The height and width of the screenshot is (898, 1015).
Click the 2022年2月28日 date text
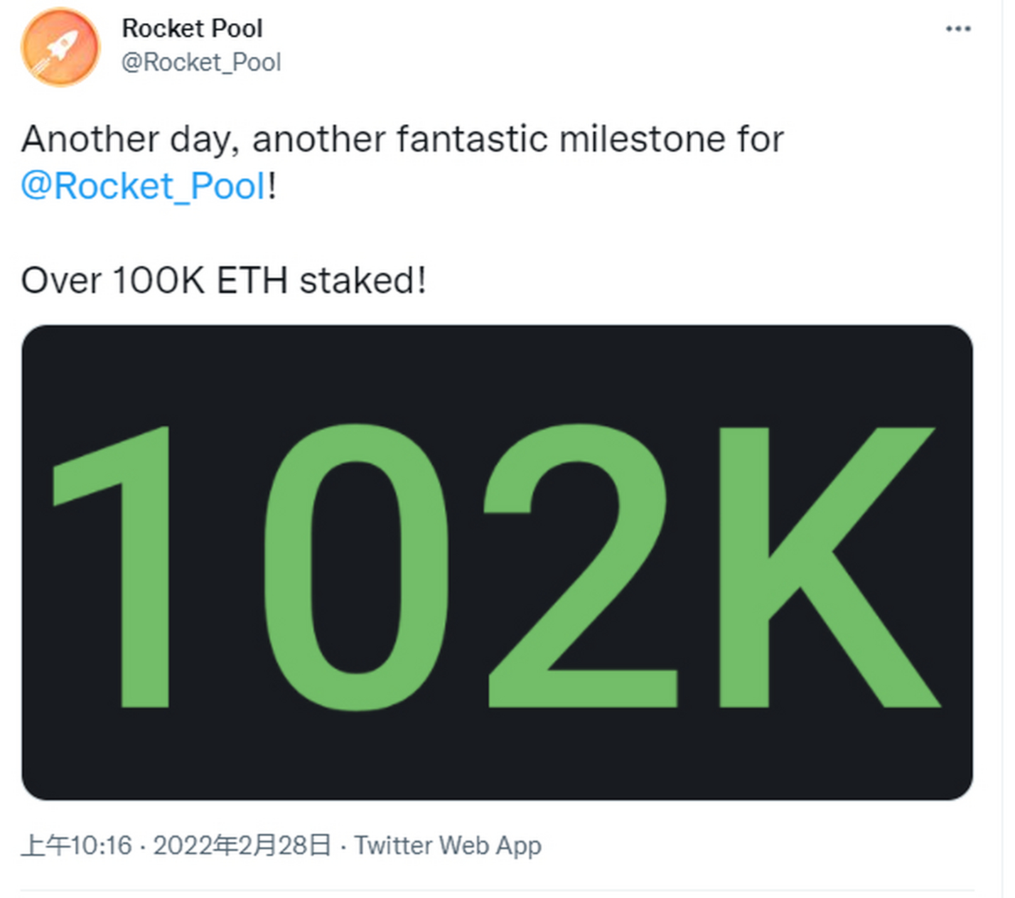point(241,845)
